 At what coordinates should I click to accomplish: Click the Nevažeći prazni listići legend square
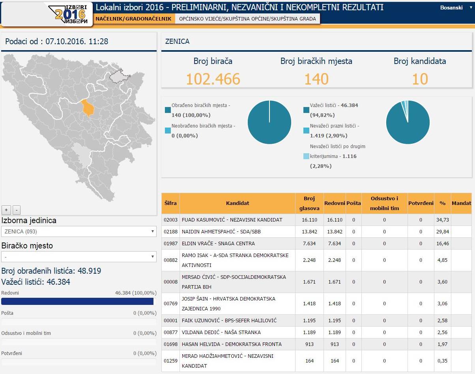[x=306, y=131]
